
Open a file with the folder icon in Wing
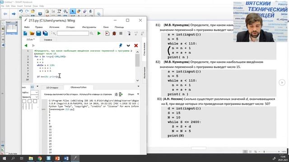[x=32, y=33]
